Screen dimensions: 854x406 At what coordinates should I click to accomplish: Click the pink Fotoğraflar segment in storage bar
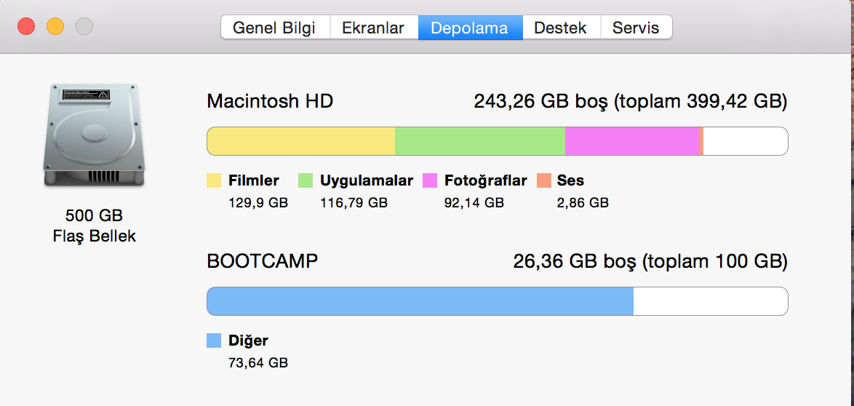click(632, 141)
